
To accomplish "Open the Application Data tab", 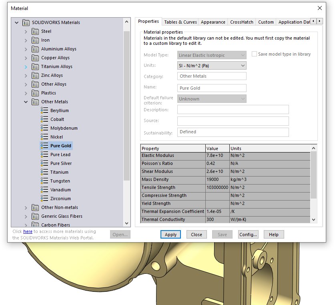I will [294, 22].
